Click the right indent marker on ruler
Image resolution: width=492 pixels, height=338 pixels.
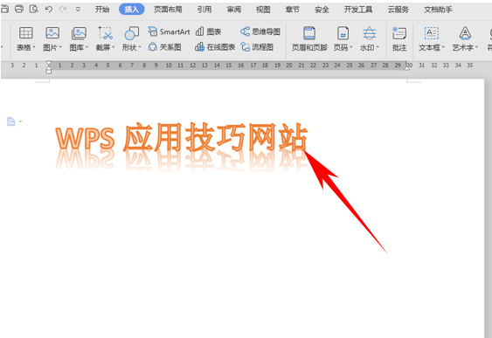406,67
